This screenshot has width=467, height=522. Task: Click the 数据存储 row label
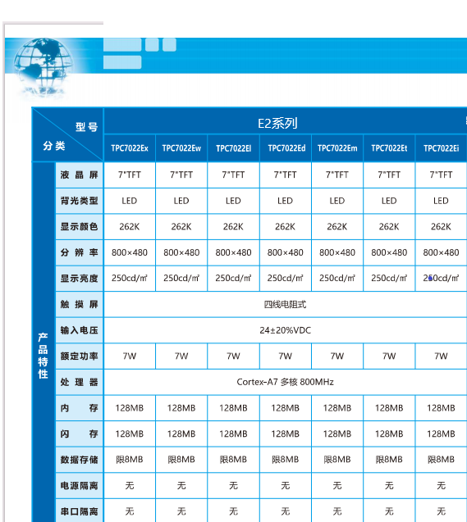[79, 460]
